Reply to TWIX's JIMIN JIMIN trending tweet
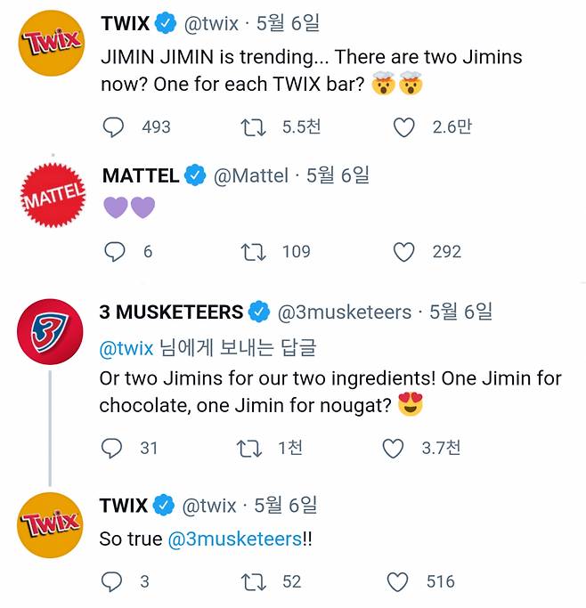The image size is (586, 608). (x=114, y=127)
